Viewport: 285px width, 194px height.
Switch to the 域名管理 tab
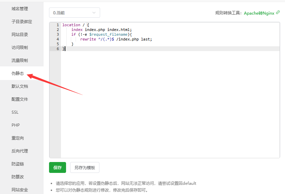click(x=20, y=9)
